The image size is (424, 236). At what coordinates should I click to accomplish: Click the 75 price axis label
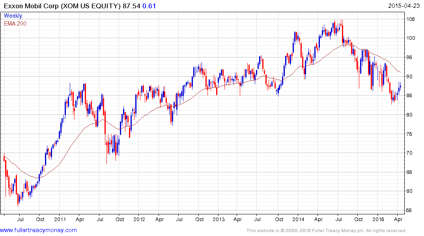[409, 134]
